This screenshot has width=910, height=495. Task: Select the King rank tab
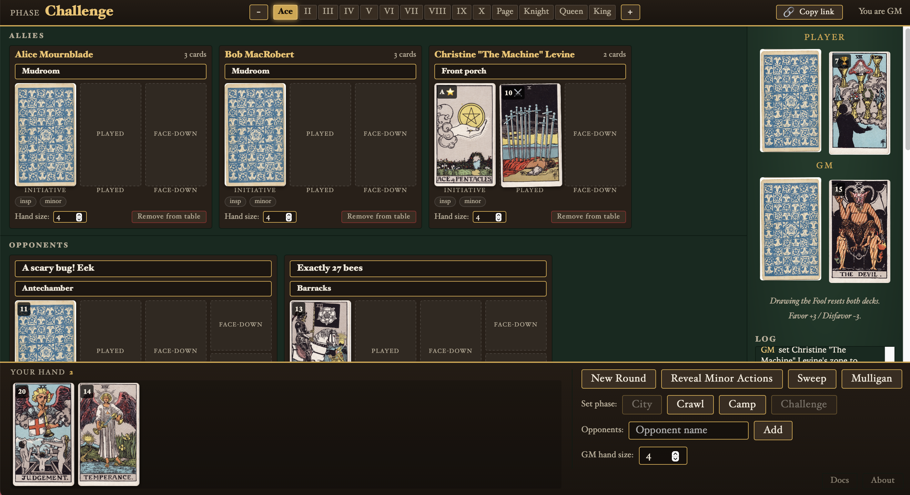click(602, 11)
